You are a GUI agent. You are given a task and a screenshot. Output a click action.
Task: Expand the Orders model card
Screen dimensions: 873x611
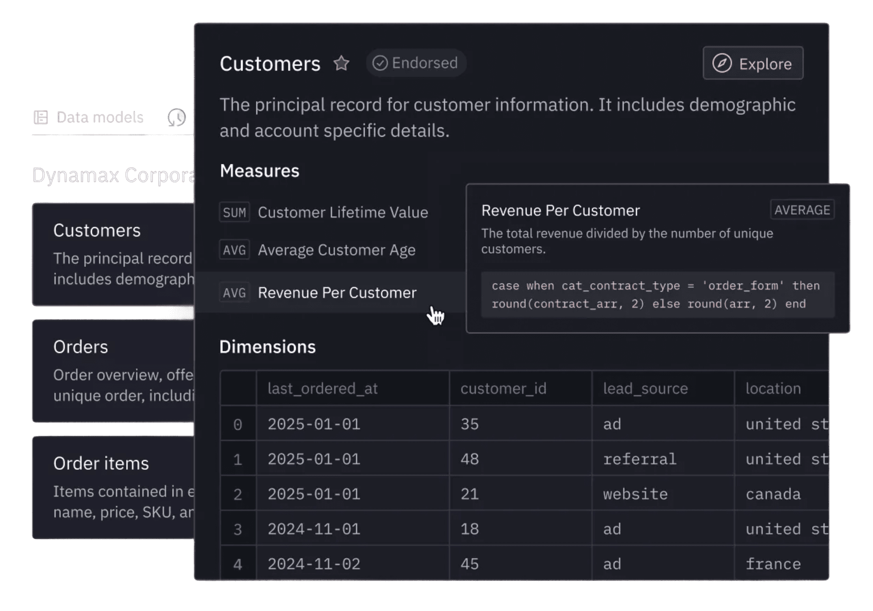click(x=114, y=370)
